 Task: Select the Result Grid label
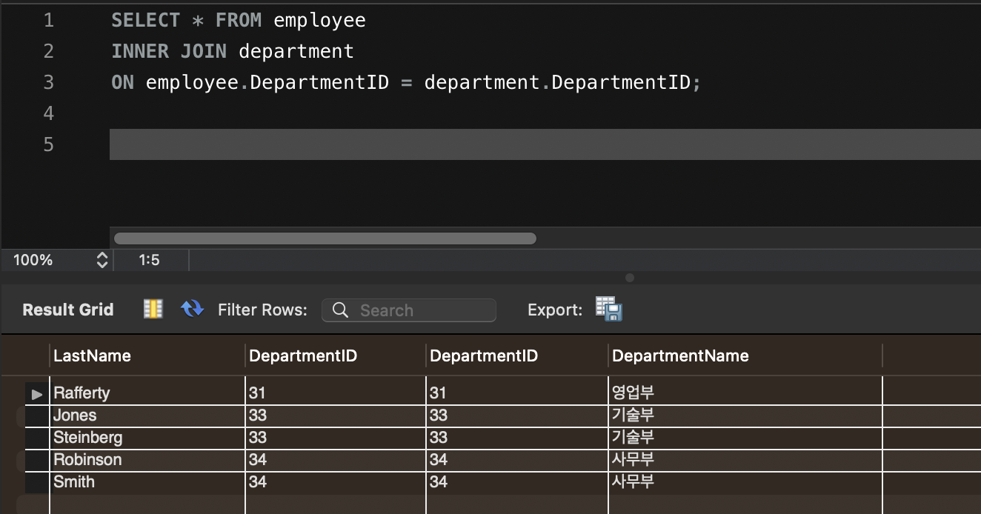[68, 310]
